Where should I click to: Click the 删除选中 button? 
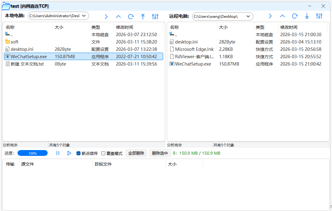pyautogui.click(x=160, y=153)
